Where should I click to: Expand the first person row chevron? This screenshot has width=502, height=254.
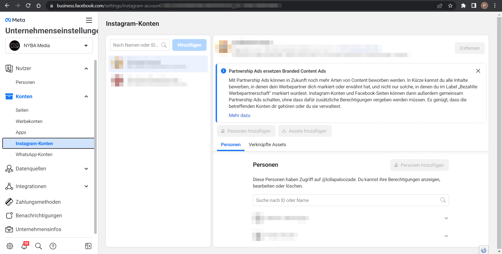point(446,218)
